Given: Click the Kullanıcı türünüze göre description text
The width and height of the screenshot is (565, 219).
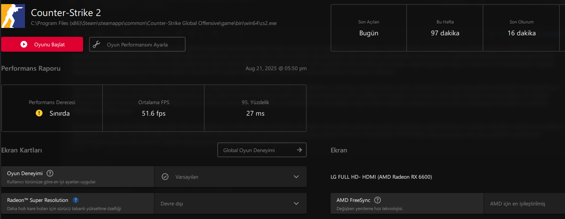Looking at the screenshot, I should click(x=52, y=182).
